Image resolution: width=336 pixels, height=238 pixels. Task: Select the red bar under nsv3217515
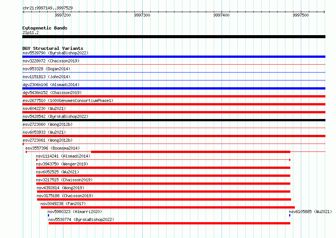pyautogui.click(x=163, y=184)
